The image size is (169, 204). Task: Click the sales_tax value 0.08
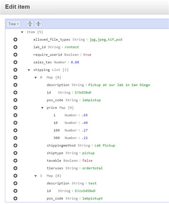(x=75, y=62)
